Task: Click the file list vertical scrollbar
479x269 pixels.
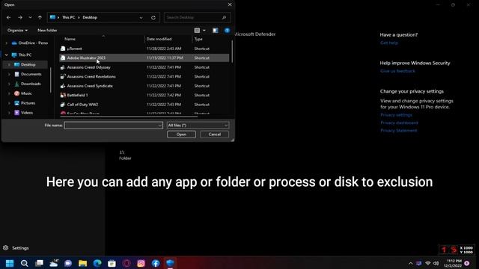Action: 232,51
